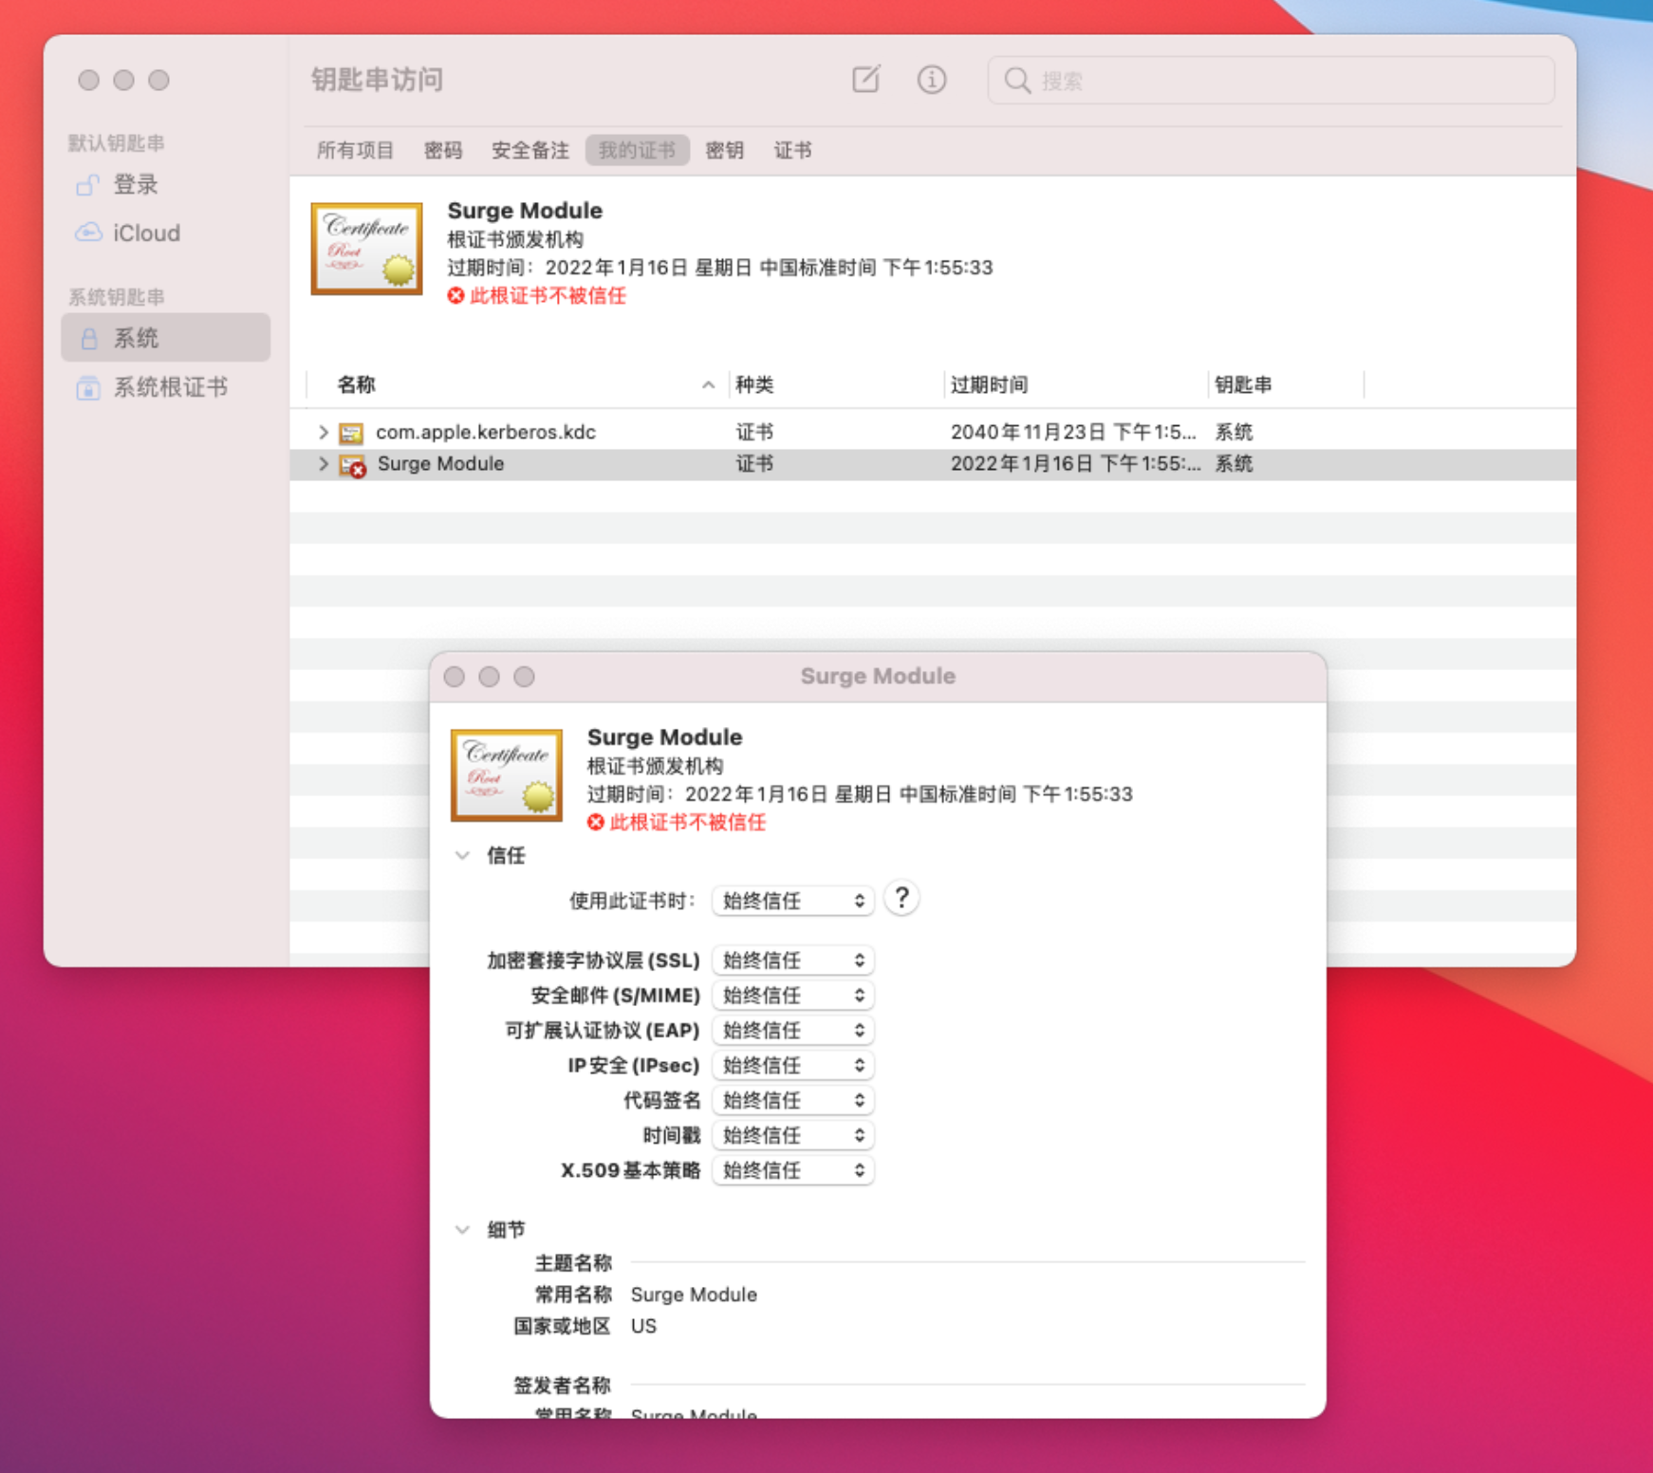Expand the com.apple.kerberos.kdc row
1653x1473 pixels.
tap(323, 433)
